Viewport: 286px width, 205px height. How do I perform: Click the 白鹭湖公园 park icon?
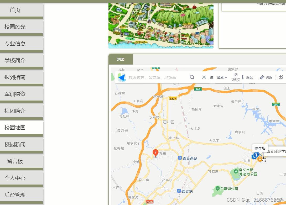[x=217, y=188]
